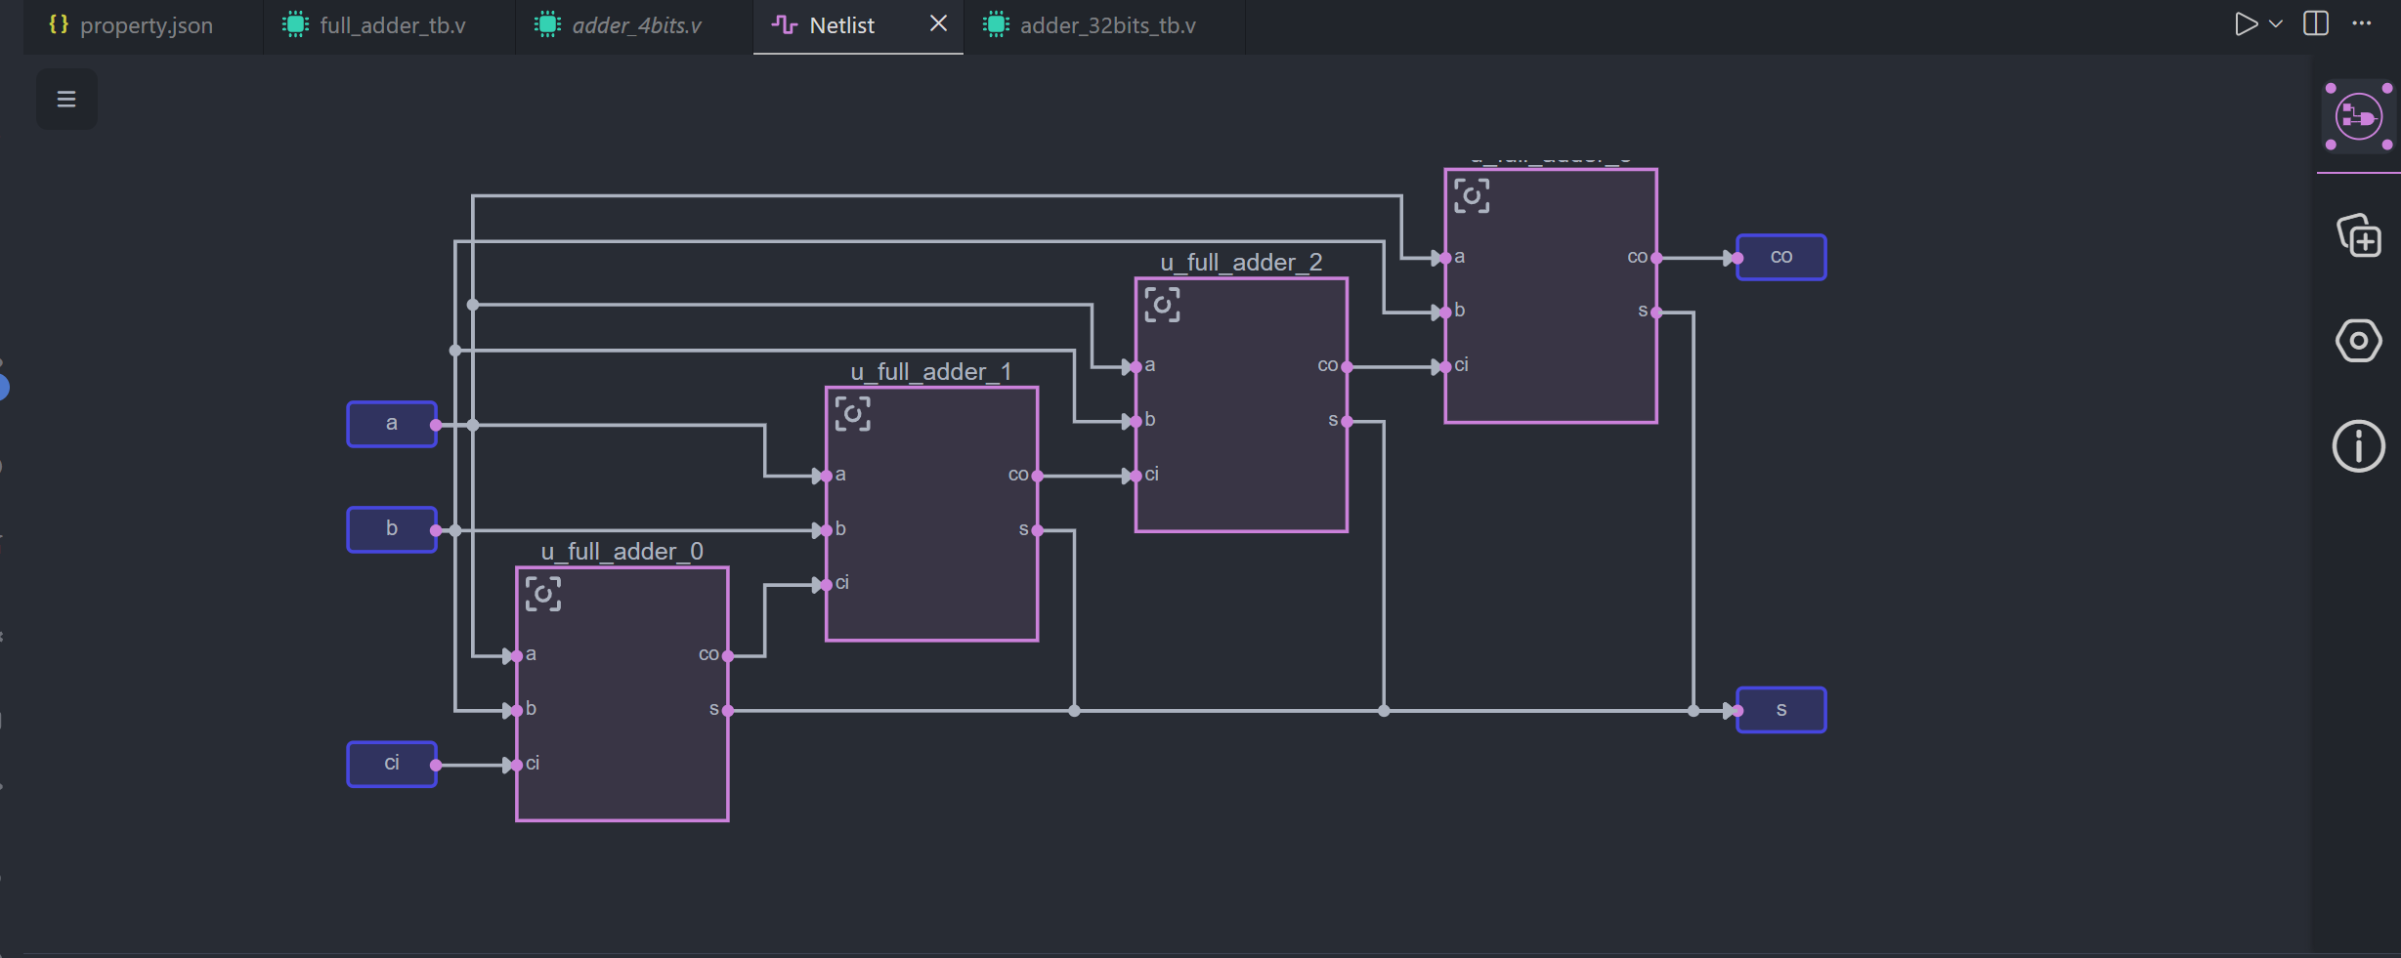2401x958 pixels.
Task: Click the add/copy plus icon in sidebar
Action: [x=2359, y=237]
